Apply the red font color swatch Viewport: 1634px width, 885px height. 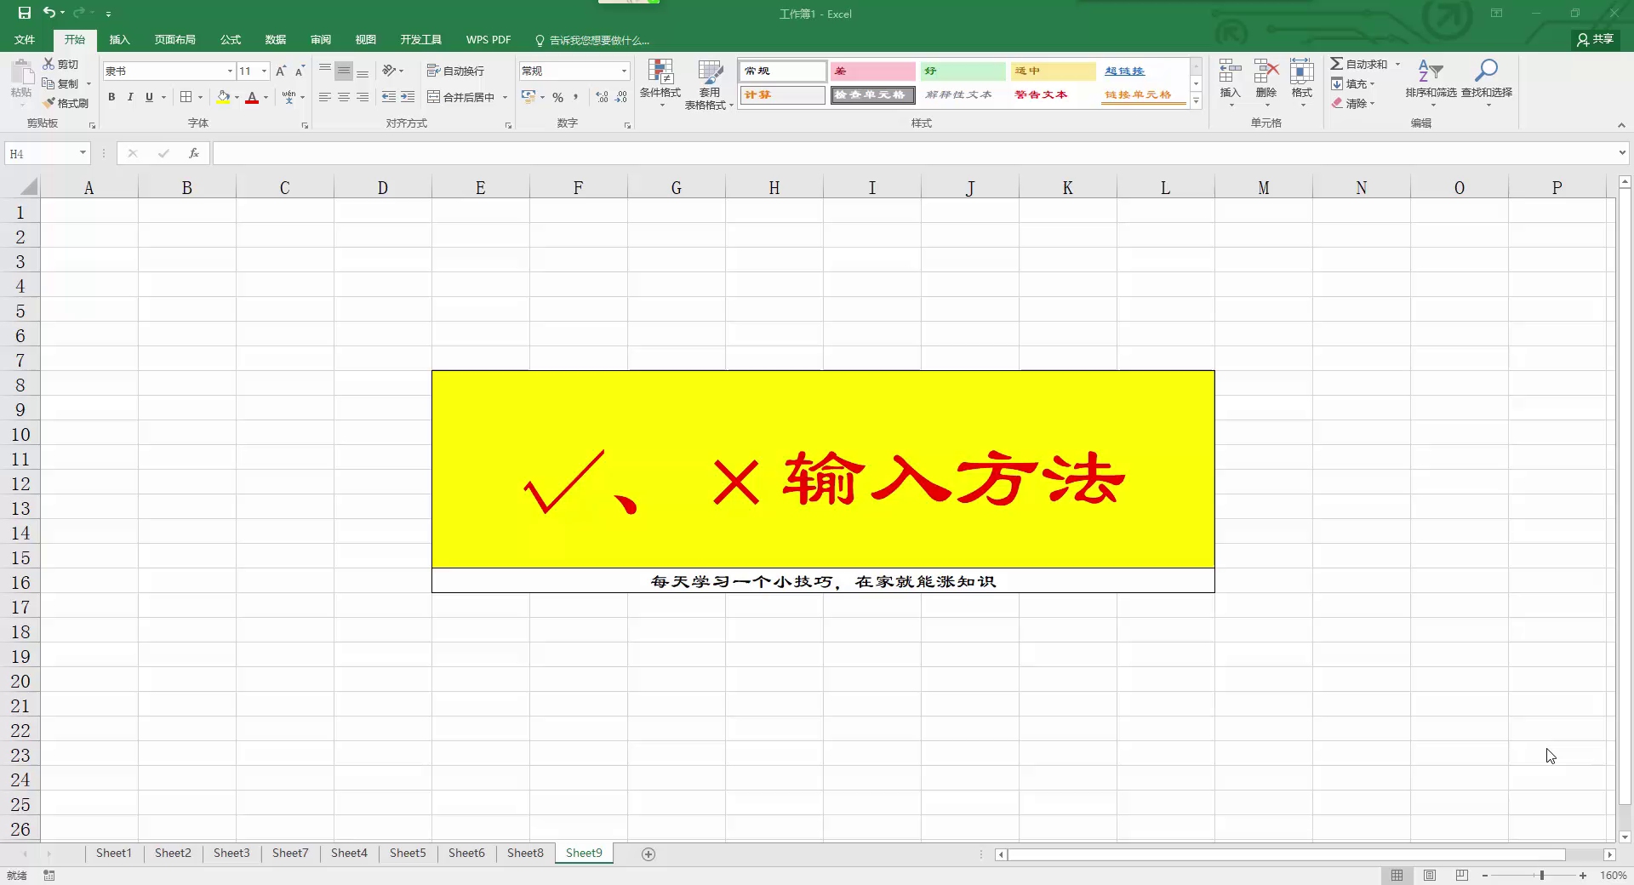pyautogui.click(x=251, y=97)
